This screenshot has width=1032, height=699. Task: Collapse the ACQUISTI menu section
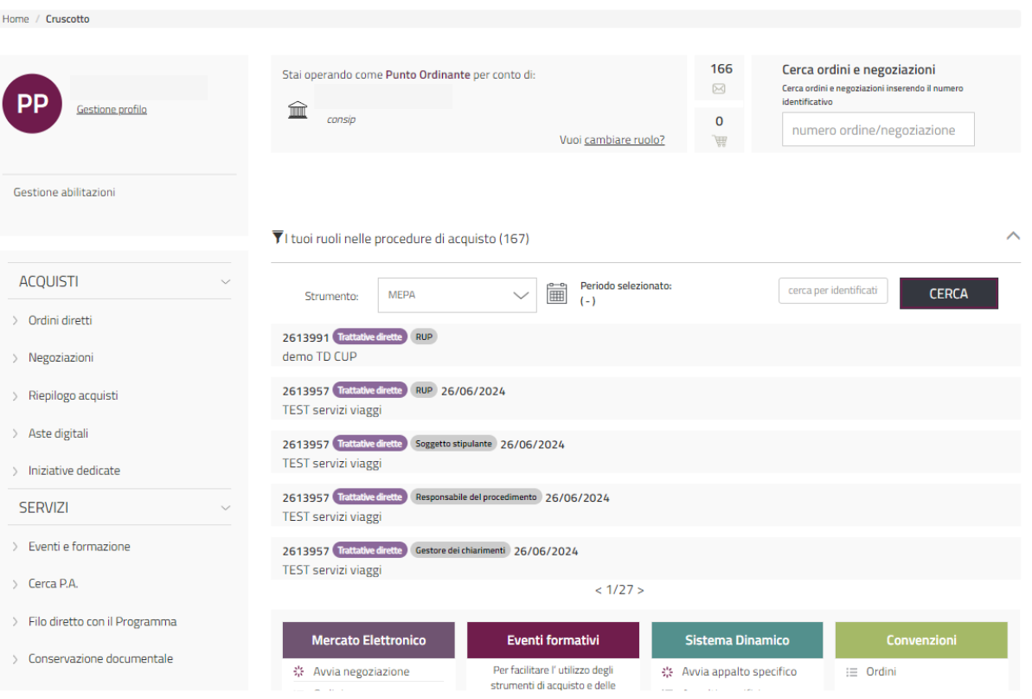(x=226, y=282)
